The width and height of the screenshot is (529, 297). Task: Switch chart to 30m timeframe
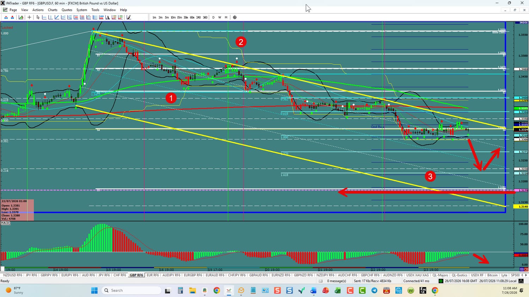186,17
